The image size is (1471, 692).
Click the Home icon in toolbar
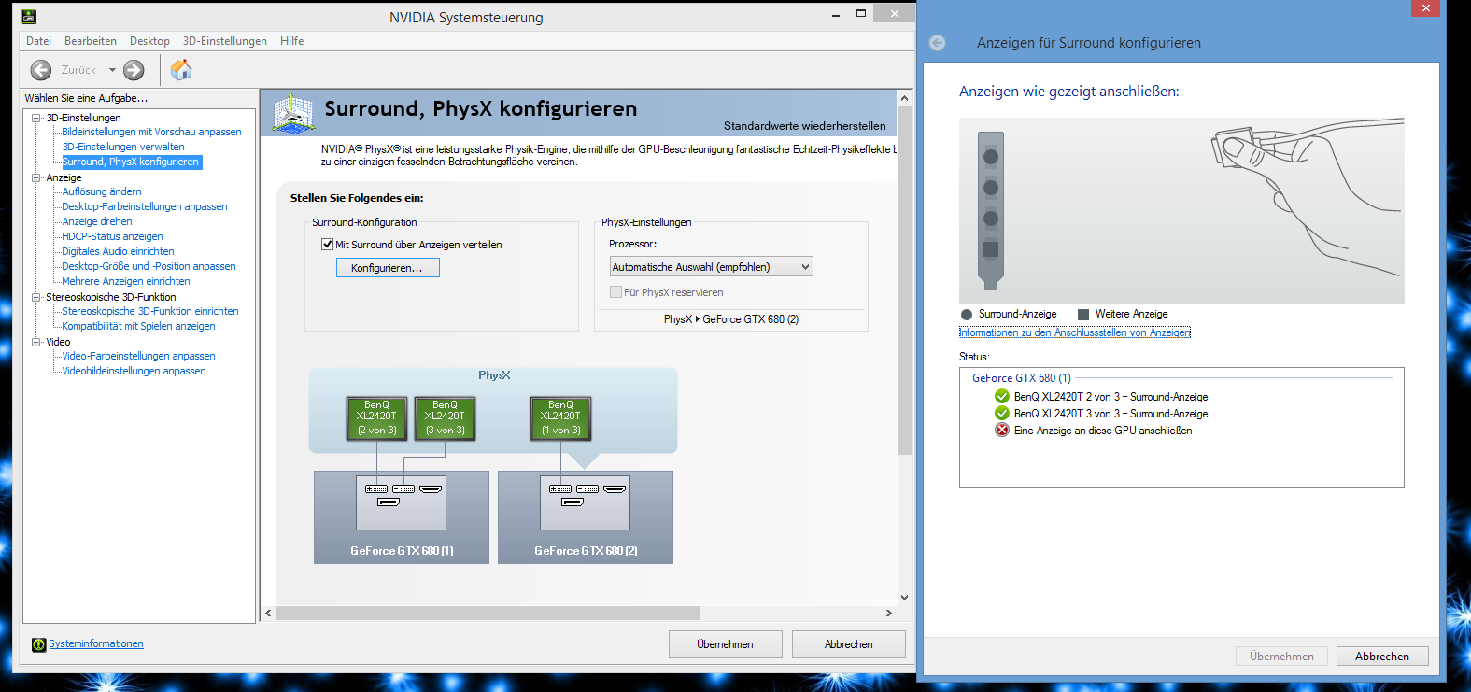coord(181,69)
